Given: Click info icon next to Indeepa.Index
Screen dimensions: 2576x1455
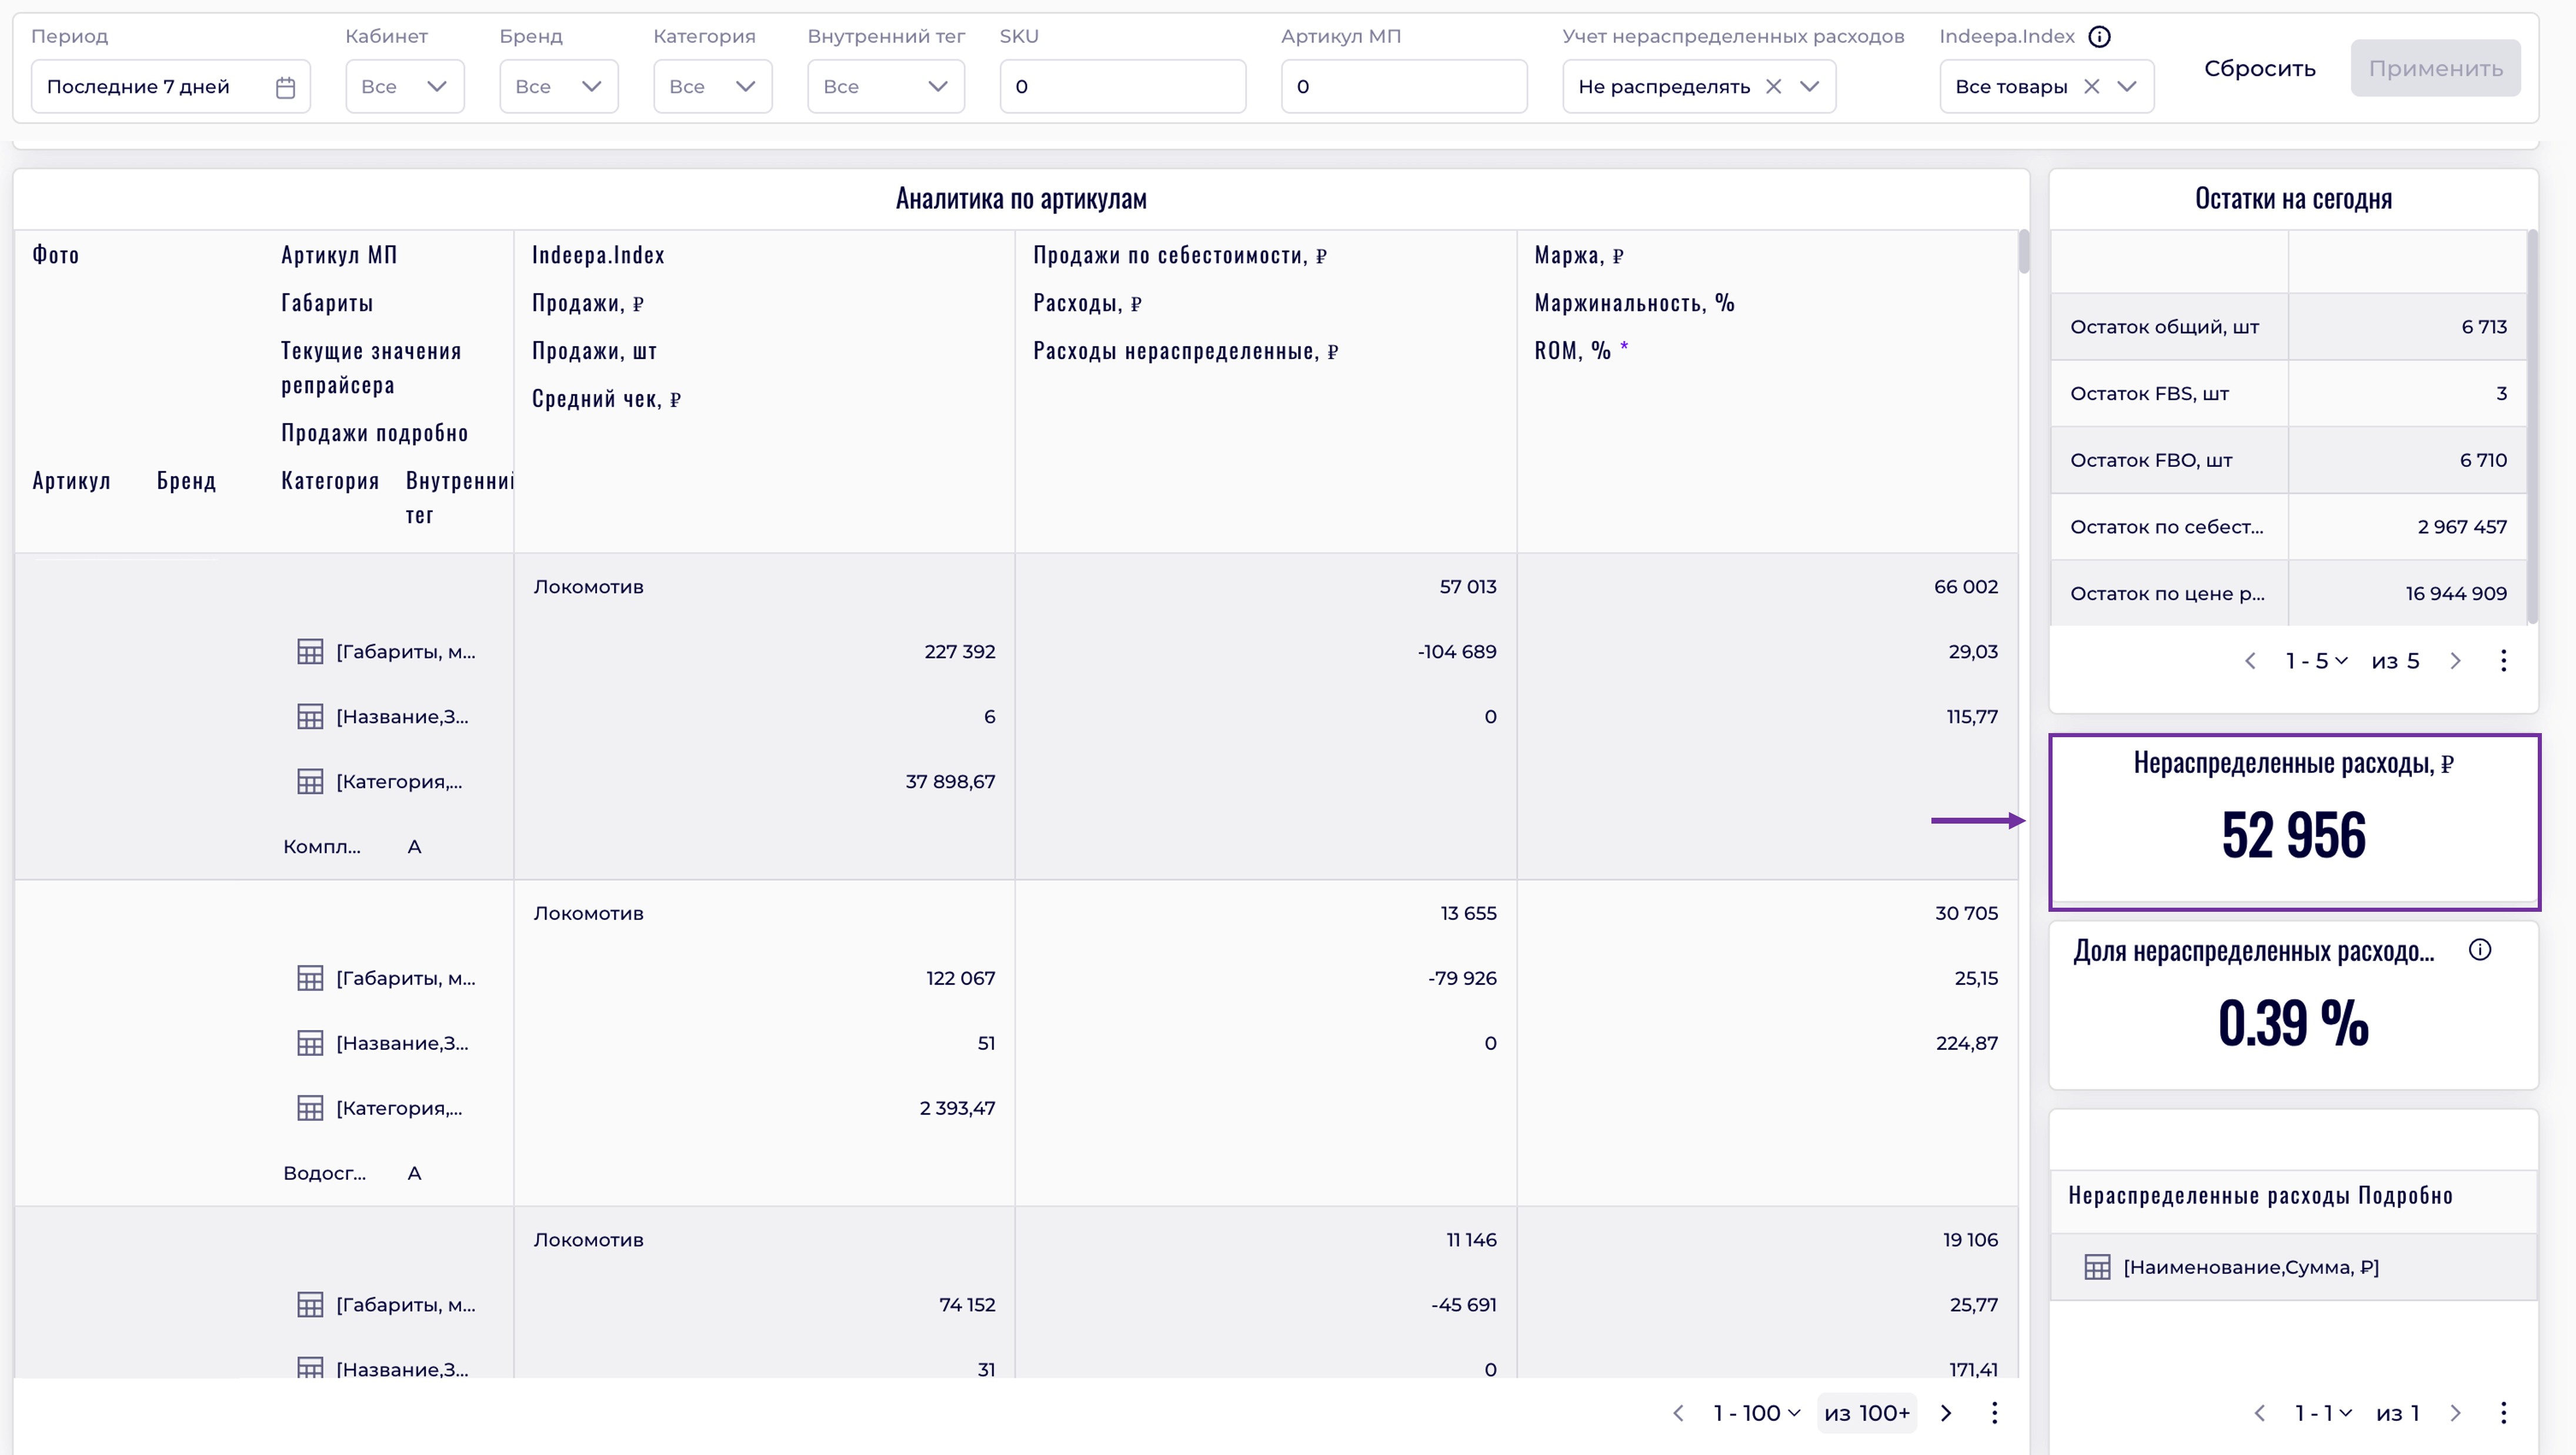Looking at the screenshot, I should (x=2099, y=37).
